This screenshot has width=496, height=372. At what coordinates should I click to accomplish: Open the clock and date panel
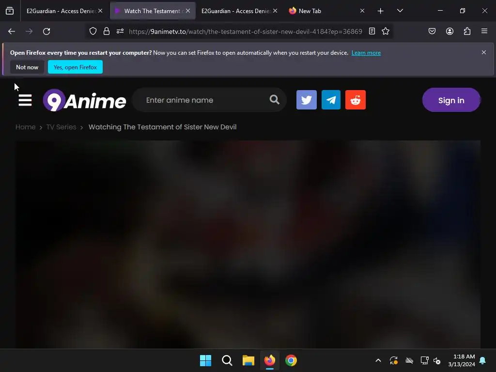(x=462, y=360)
